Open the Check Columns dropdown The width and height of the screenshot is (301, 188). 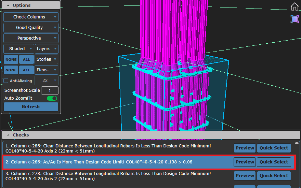(31, 17)
